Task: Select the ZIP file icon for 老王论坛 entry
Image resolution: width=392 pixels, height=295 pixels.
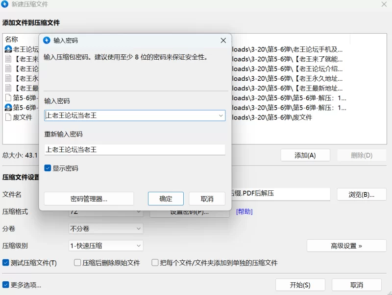Action: pyautogui.click(x=8, y=49)
